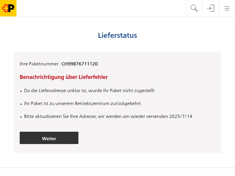Click the 'Lieferadresse unklar' bullet text
This screenshot has height=176, width=235.
tap(89, 91)
